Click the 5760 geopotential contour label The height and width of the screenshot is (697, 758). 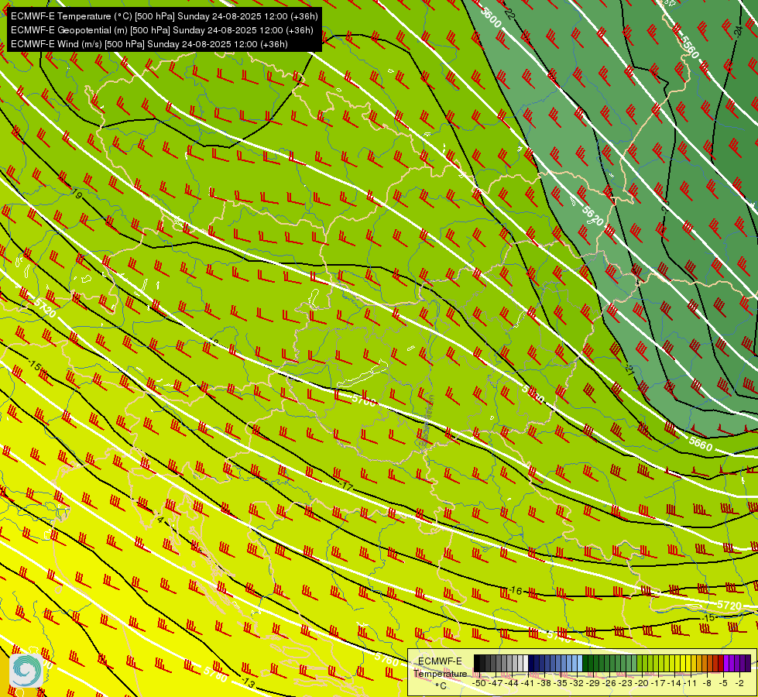pos(386,659)
